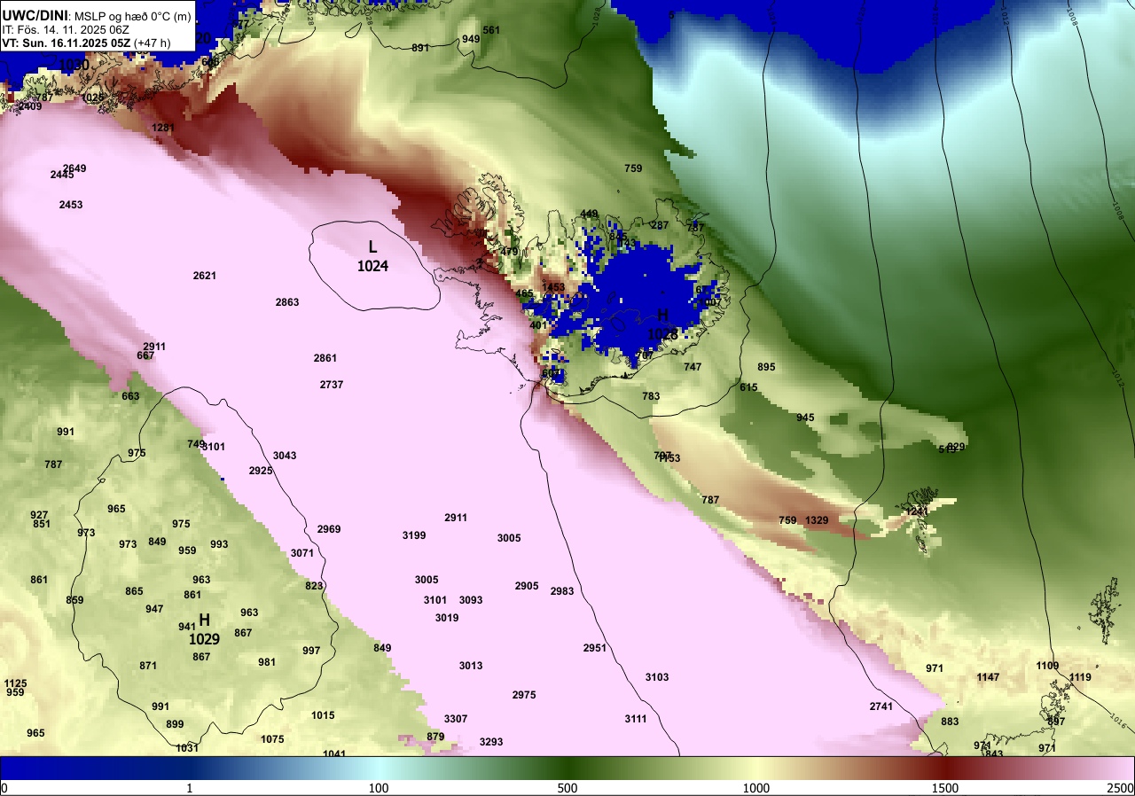The image size is (1135, 796).
Task: Click the height value 3093
Action: pos(471,600)
